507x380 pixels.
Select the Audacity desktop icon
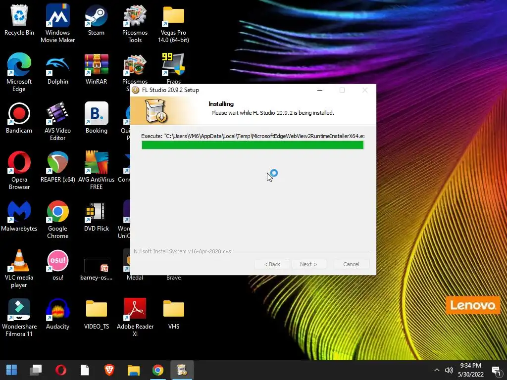(57, 314)
